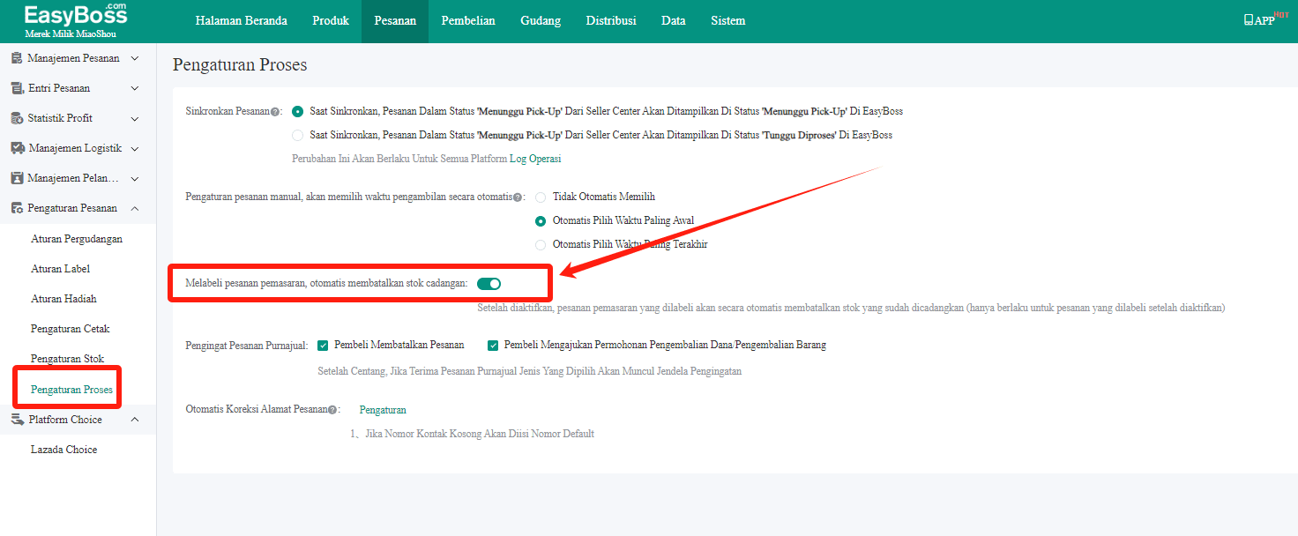Viewport: 1298px width, 536px height.
Task: Open the Data top menu
Action: [x=674, y=21]
